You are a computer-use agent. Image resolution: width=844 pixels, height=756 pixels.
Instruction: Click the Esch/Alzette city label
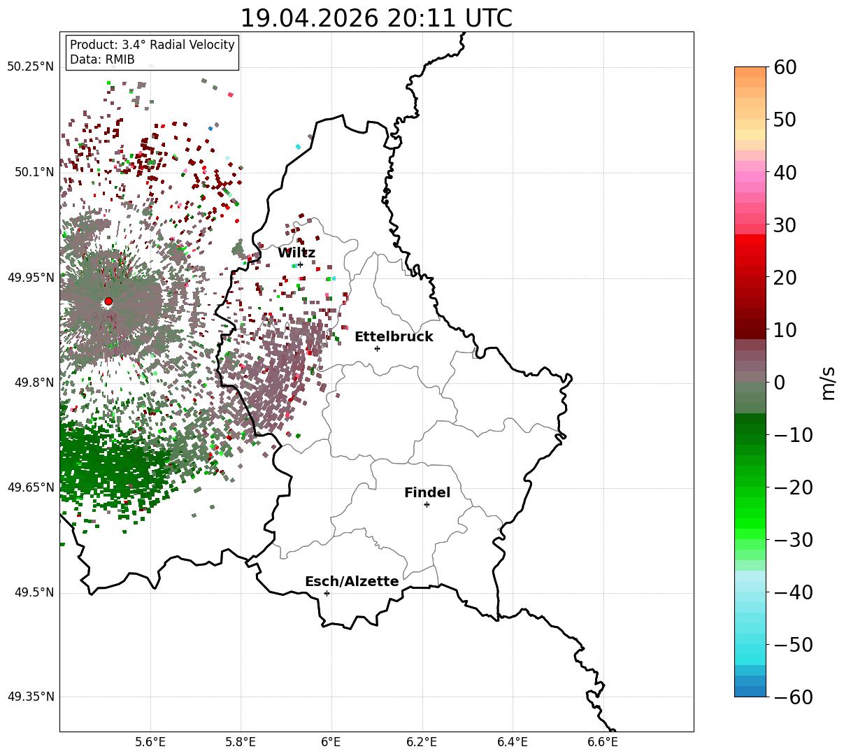coord(352,582)
